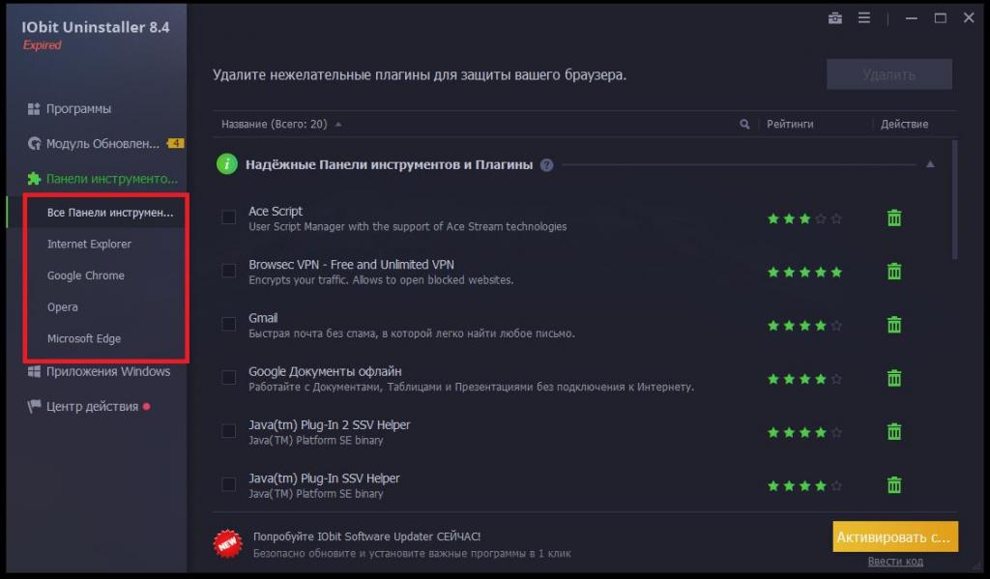Remove Gmail plugin via trash icon
Screen dimensions: 990x579
click(x=894, y=325)
